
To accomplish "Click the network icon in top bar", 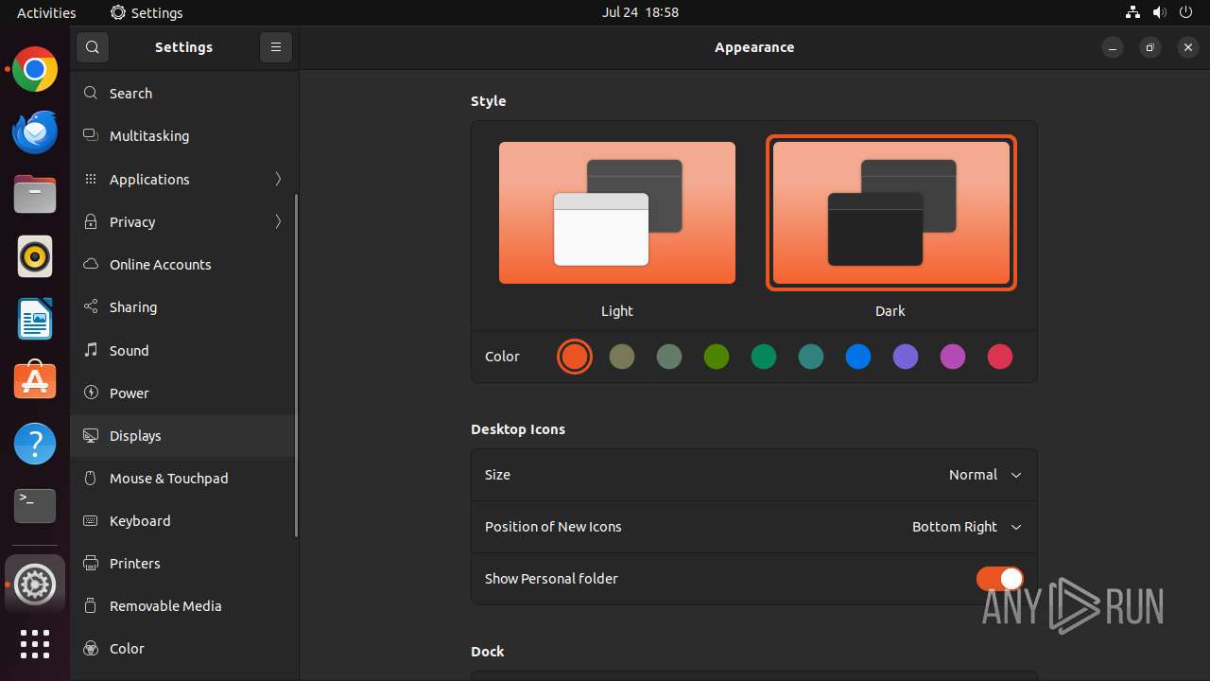I will (x=1132, y=12).
